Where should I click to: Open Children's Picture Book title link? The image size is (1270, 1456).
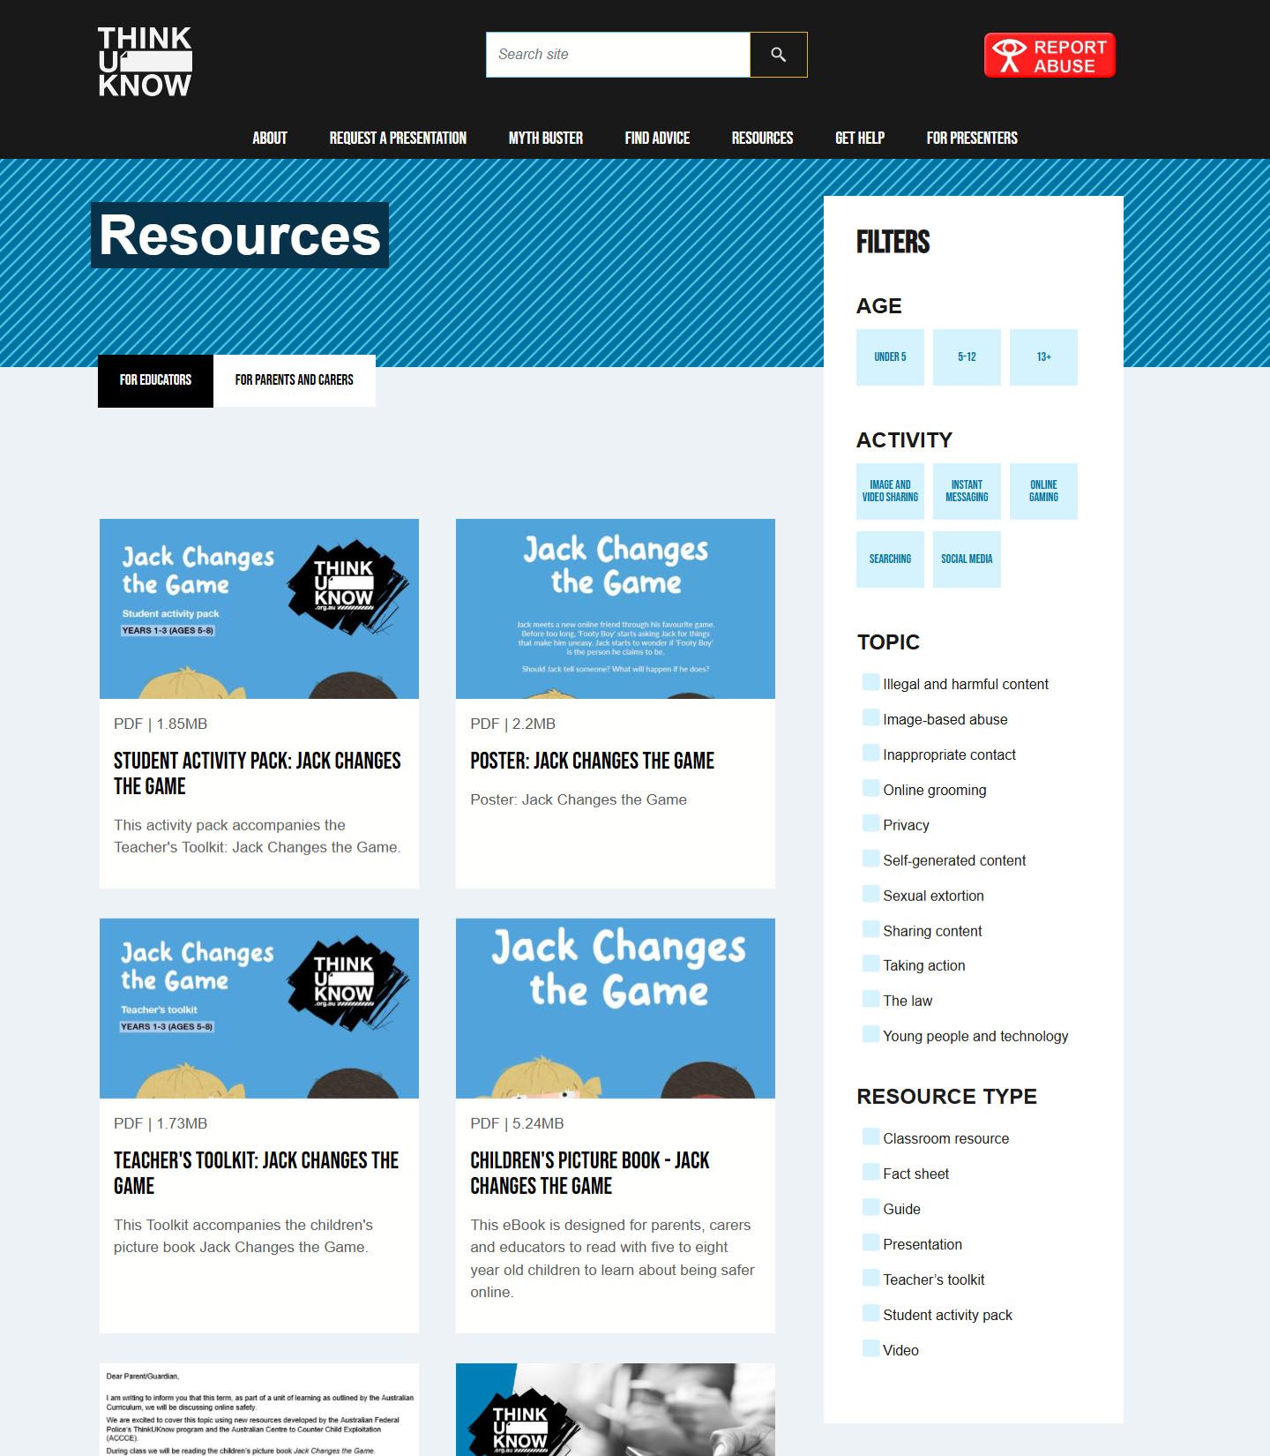(x=590, y=1173)
